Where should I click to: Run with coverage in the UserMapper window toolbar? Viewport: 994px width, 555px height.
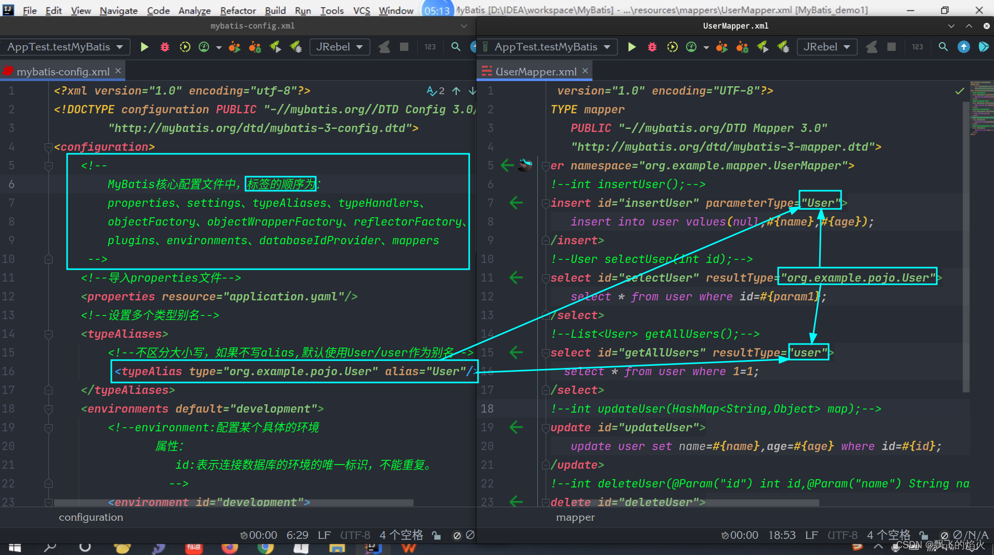tap(672, 47)
